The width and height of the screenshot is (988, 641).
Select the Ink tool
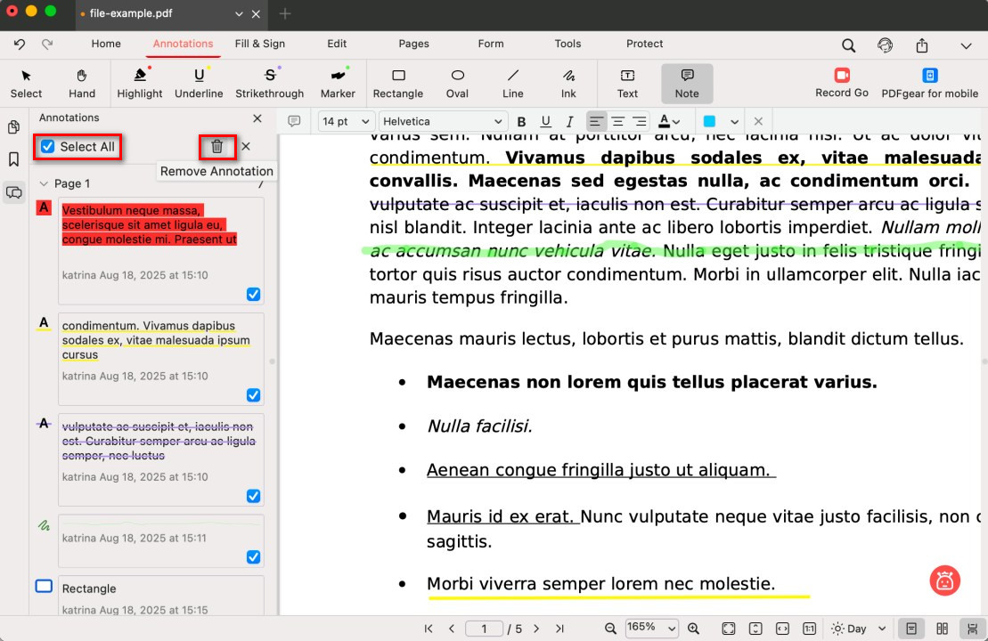pos(568,82)
